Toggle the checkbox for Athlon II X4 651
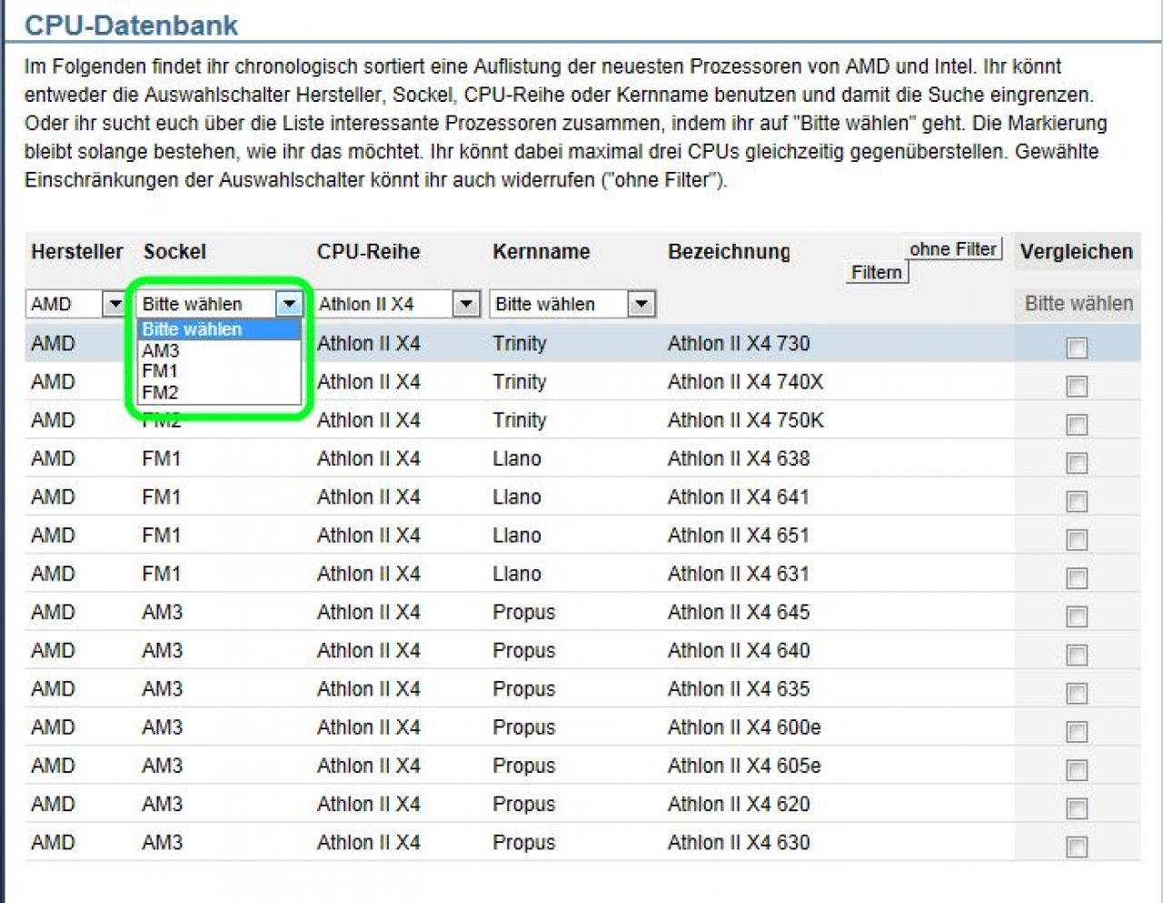This screenshot has width=1163, height=903. pyautogui.click(x=1077, y=539)
